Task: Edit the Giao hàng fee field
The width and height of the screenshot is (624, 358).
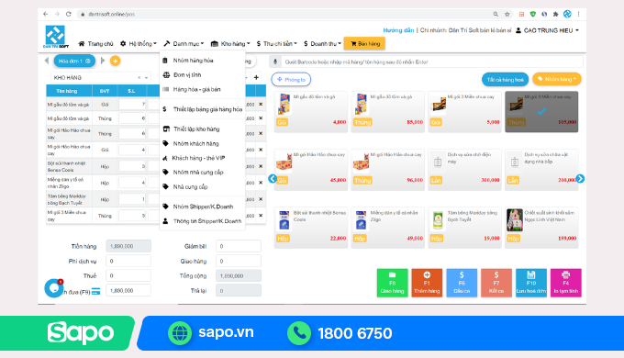Action: [239, 262]
